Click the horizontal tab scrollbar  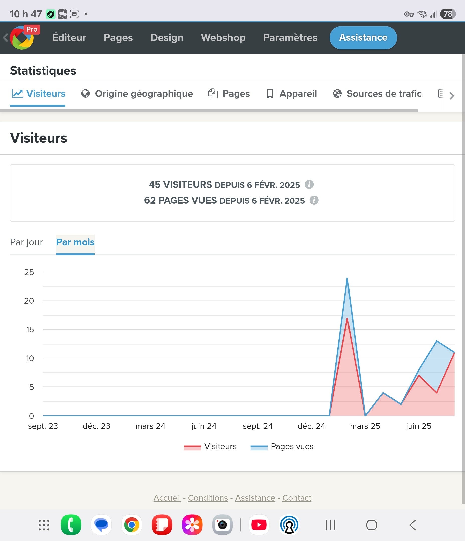pos(209,111)
